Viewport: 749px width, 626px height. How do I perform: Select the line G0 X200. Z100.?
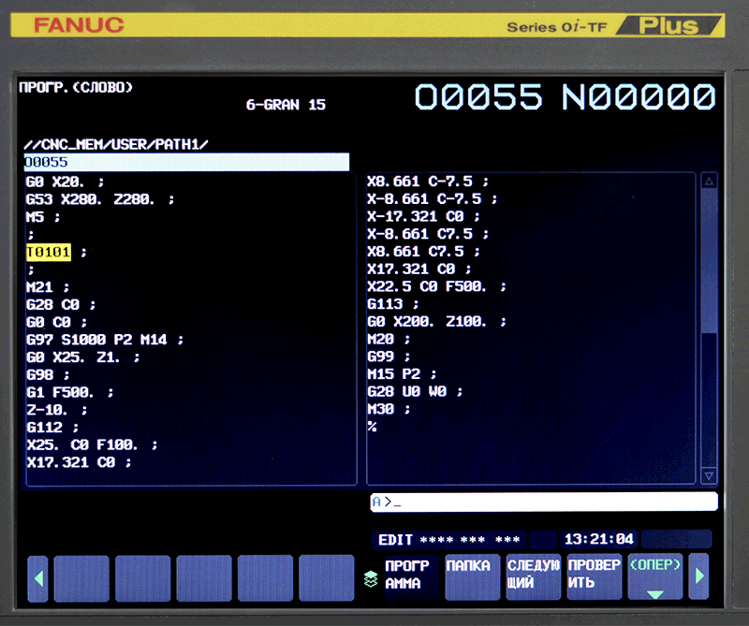click(x=436, y=321)
